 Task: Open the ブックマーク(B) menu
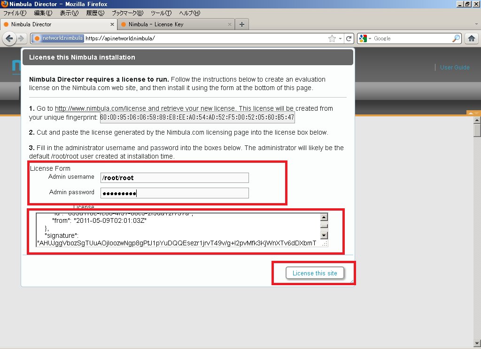[x=127, y=13]
